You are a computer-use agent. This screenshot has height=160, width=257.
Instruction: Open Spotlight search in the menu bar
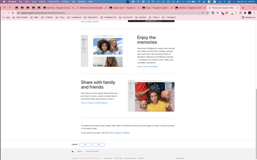[x=225, y=2]
